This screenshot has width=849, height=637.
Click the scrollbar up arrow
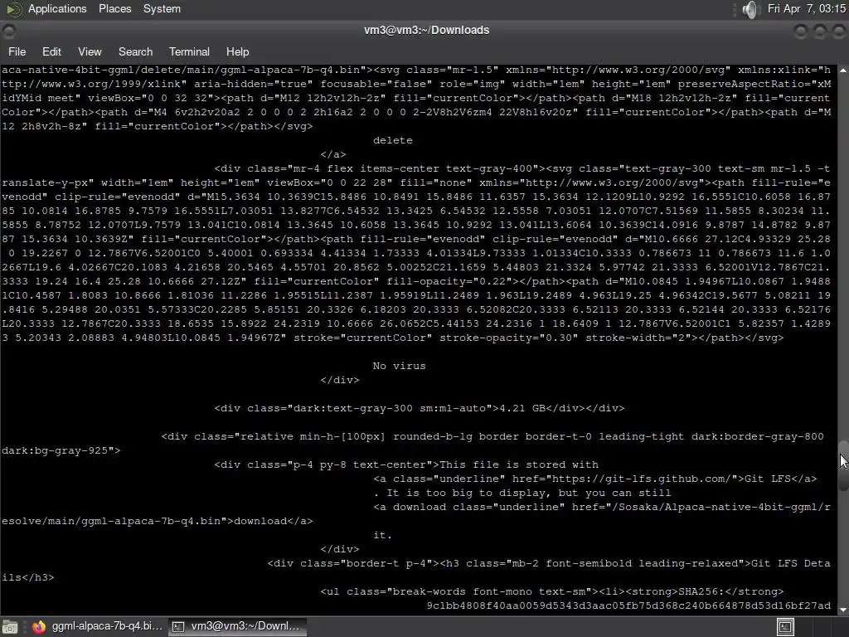[x=843, y=71]
